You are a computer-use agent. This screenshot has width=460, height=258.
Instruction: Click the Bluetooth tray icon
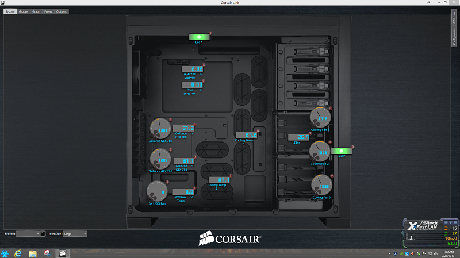coord(396,253)
